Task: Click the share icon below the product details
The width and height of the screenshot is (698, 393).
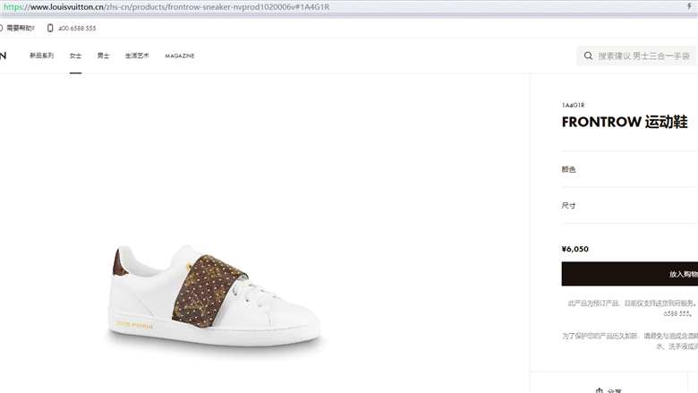Action: 600,390
